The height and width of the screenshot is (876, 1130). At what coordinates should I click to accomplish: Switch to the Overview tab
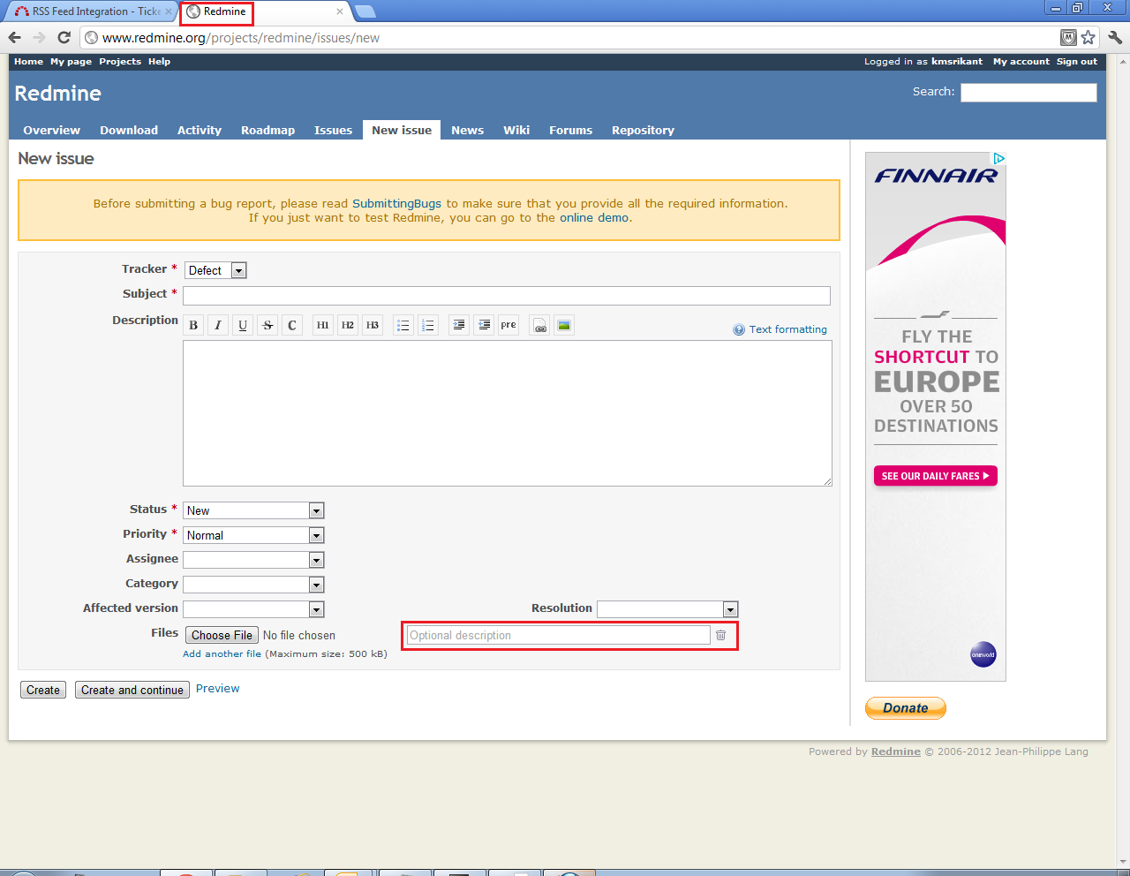click(51, 130)
